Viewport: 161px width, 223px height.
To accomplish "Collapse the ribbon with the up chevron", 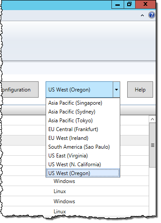I will pos(142,15).
